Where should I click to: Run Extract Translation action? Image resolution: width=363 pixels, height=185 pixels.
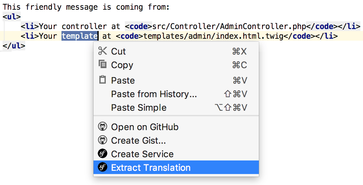[176, 167]
